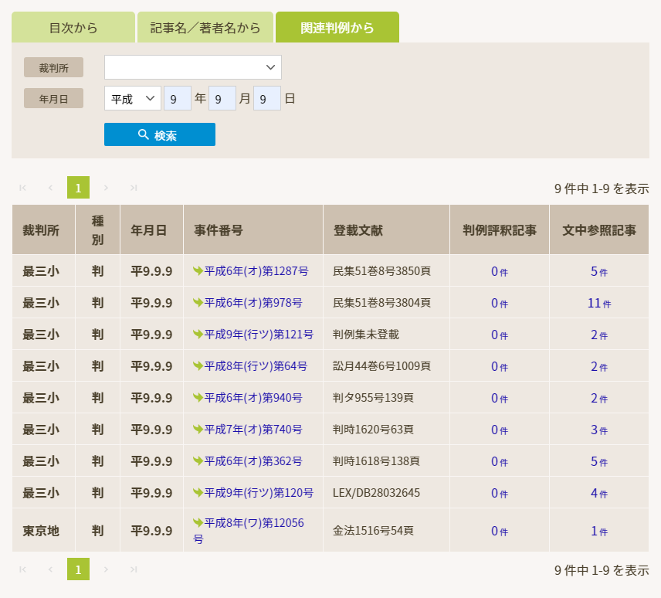
Task: Open 0件 commentary link for 判時1620号63頁
Action: pyautogui.click(x=500, y=430)
